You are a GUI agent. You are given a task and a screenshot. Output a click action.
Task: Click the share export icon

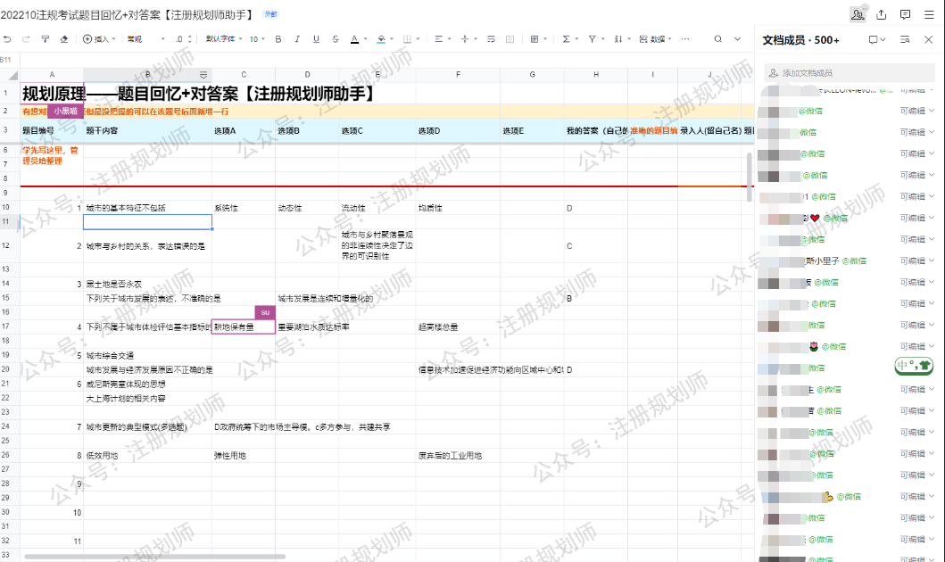(881, 14)
